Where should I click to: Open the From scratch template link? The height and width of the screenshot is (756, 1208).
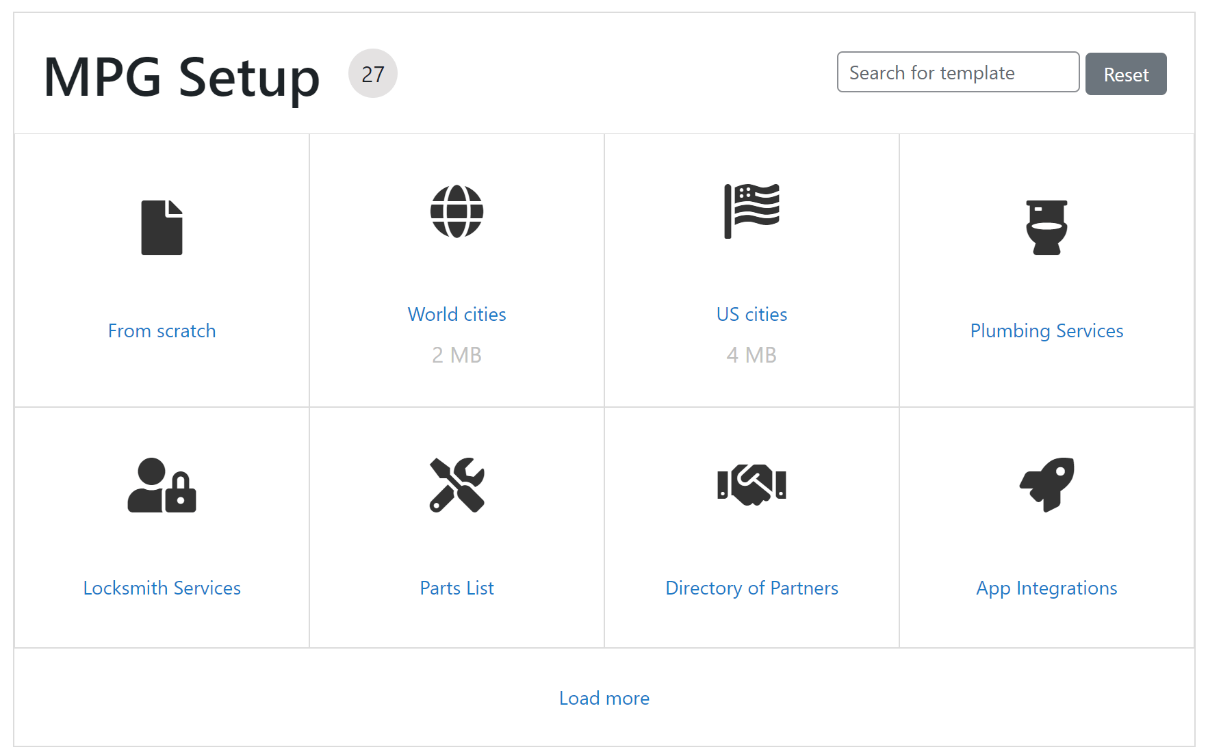pos(162,331)
